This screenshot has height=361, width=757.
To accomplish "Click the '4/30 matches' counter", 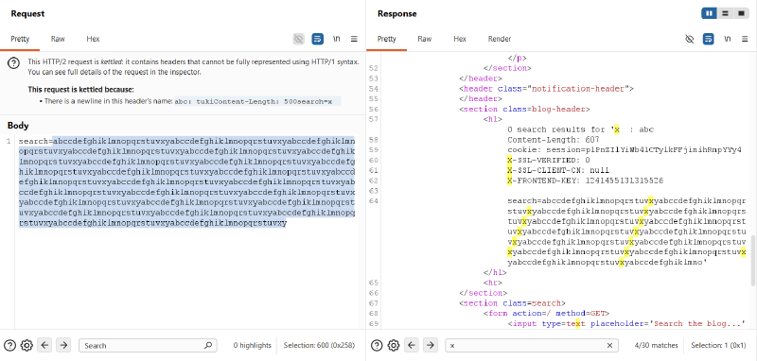I will pos(657,345).
